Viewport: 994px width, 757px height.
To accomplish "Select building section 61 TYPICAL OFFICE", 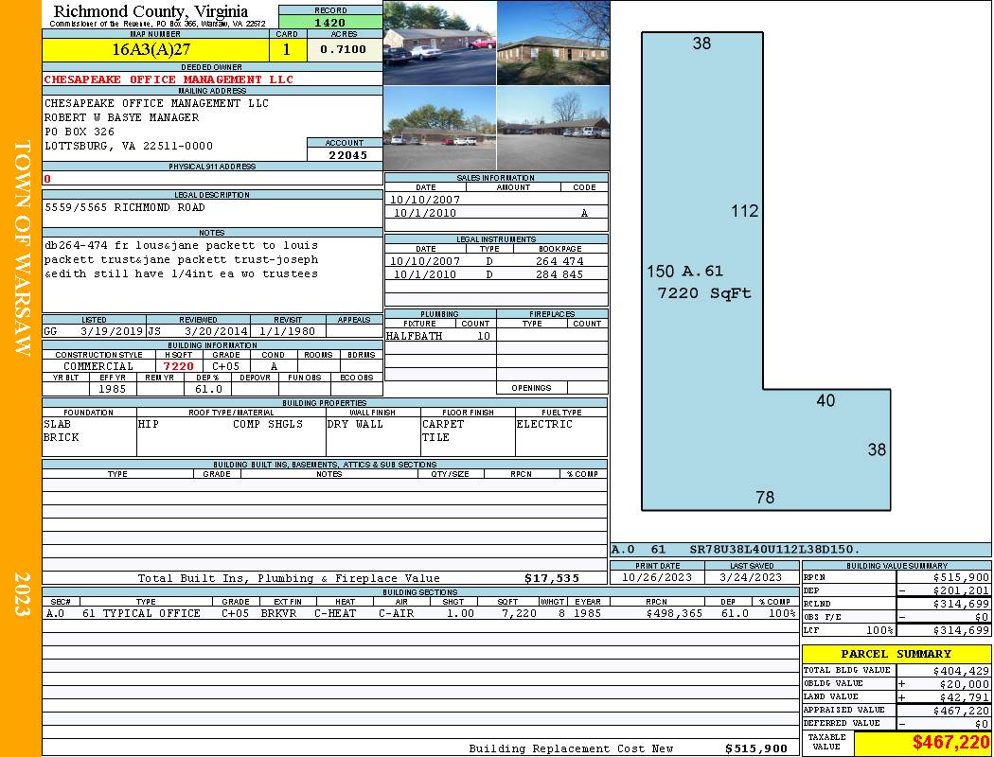I will (x=141, y=613).
